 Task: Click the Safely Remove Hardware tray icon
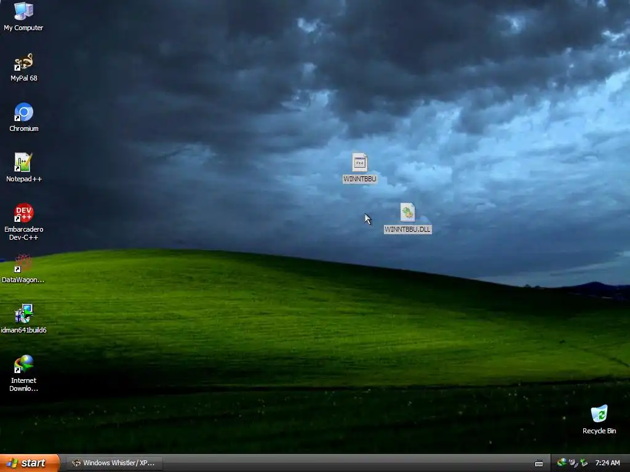click(x=584, y=463)
